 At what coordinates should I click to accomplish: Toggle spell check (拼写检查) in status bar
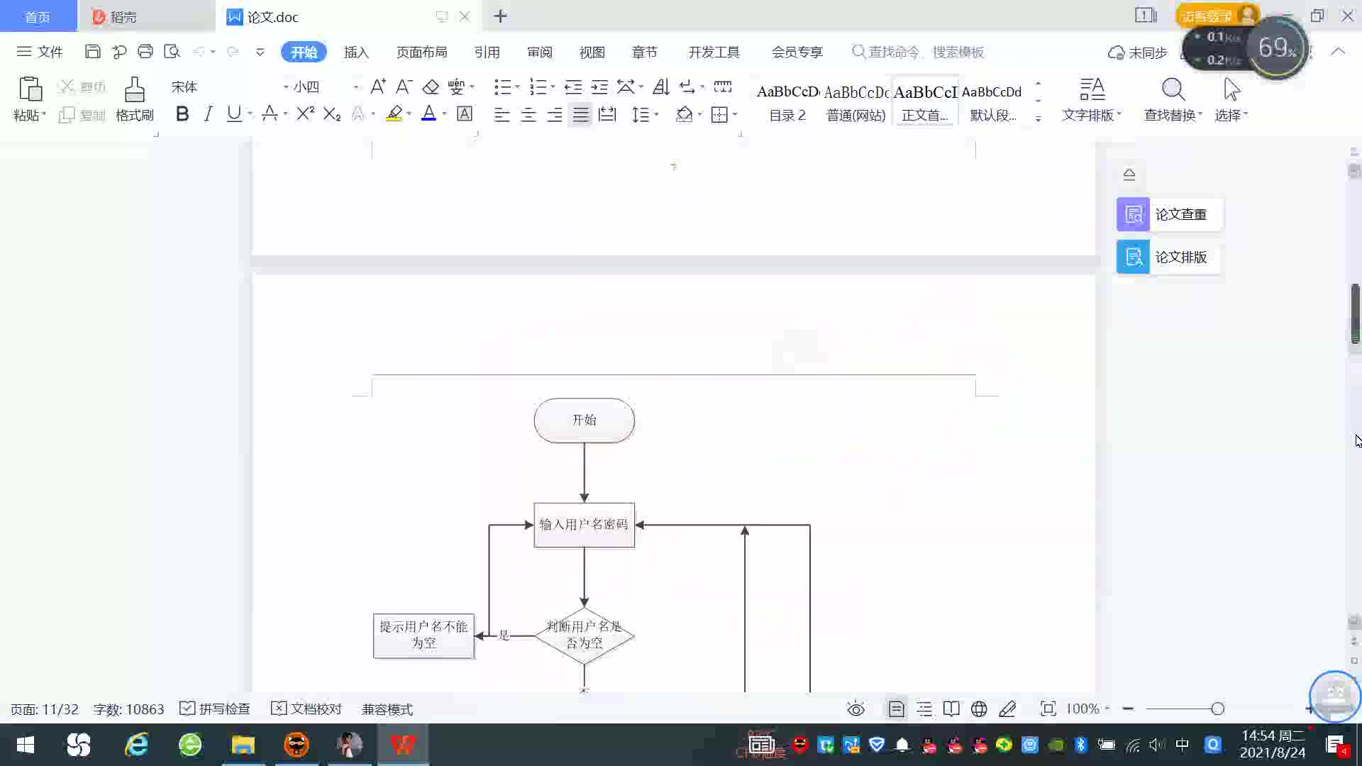tap(215, 709)
